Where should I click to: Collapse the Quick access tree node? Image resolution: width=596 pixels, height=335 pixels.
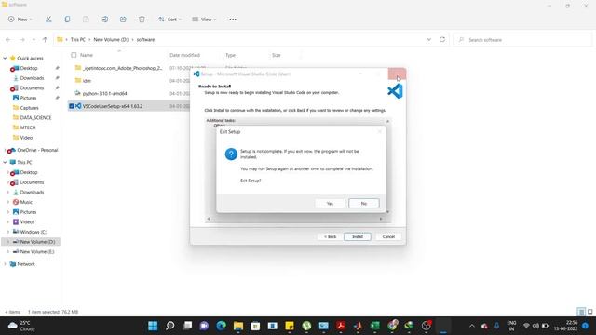pos(5,58)
